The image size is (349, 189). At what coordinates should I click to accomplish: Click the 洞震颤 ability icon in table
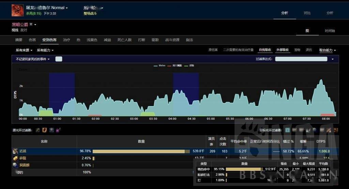point(15,165)
